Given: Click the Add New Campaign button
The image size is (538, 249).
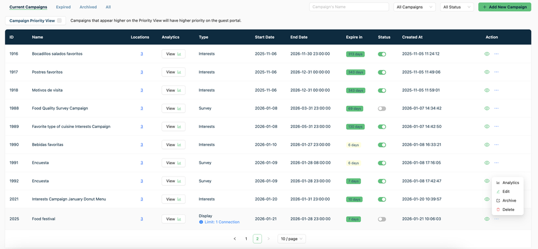Looking at the screenshot, I should coord(504,7).
